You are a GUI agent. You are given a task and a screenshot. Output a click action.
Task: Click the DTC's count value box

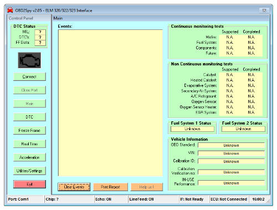coord(40,37)
